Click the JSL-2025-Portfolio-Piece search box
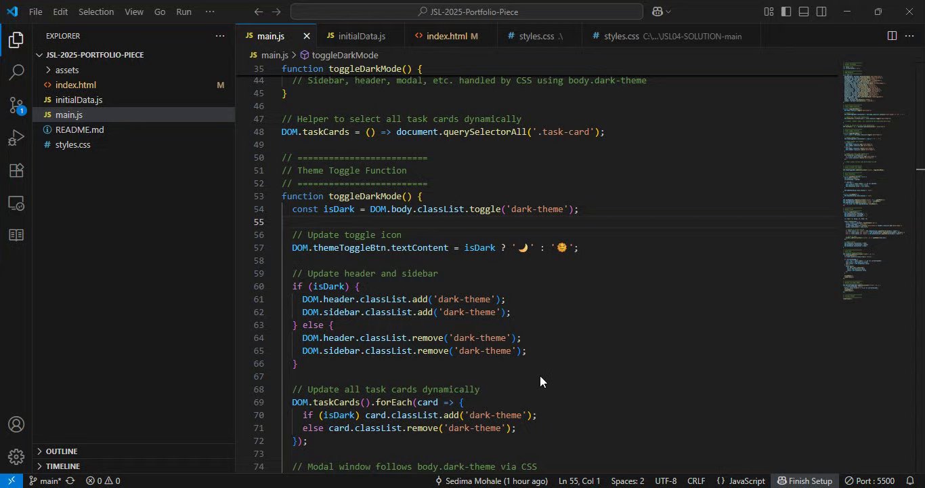 click(x=467, y=12)
